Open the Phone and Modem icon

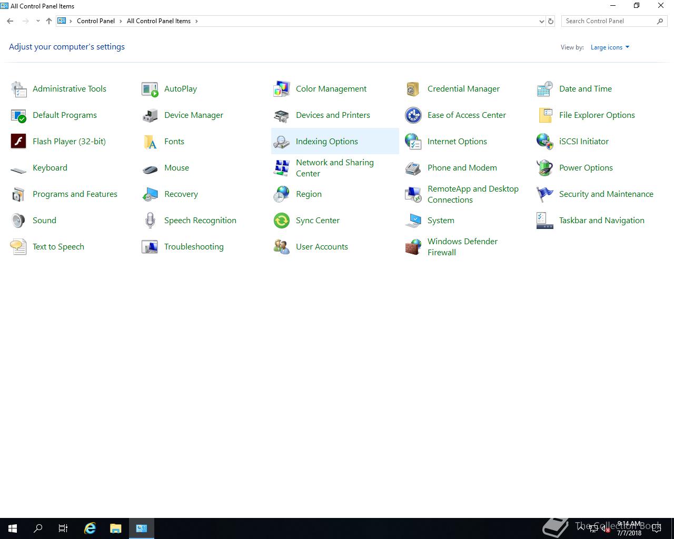pos(413,168)
